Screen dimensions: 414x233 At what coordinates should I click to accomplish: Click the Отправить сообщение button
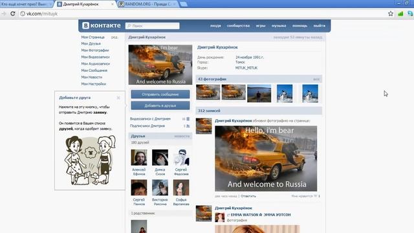point(160,94)
